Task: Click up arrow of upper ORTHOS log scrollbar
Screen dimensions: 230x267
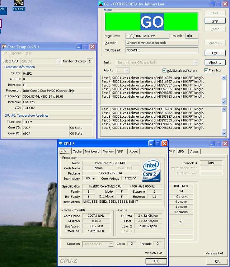Action: (224, 78)
